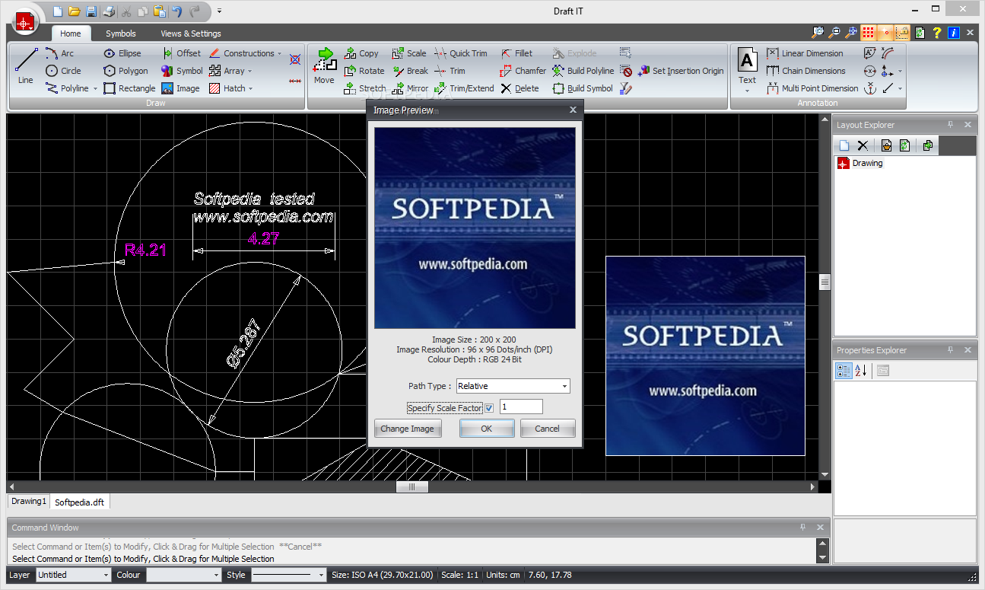Use the Stretch tool

pos(365,88)
